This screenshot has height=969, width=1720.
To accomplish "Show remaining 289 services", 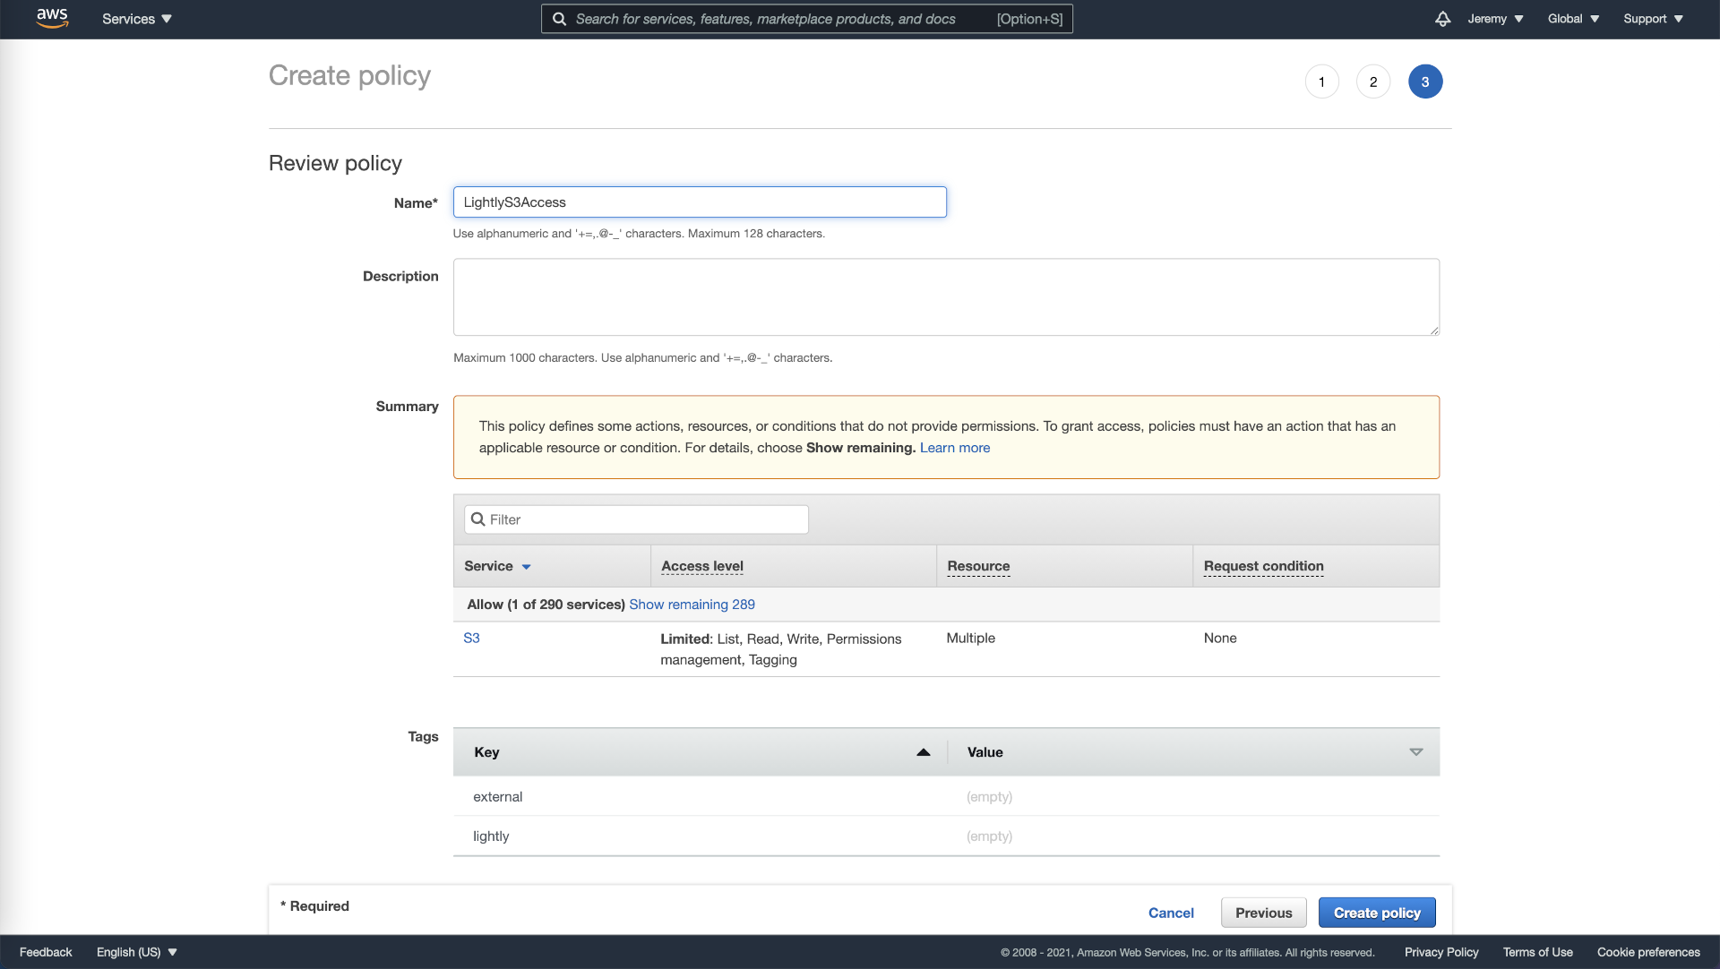I will (x=692, y=605).
